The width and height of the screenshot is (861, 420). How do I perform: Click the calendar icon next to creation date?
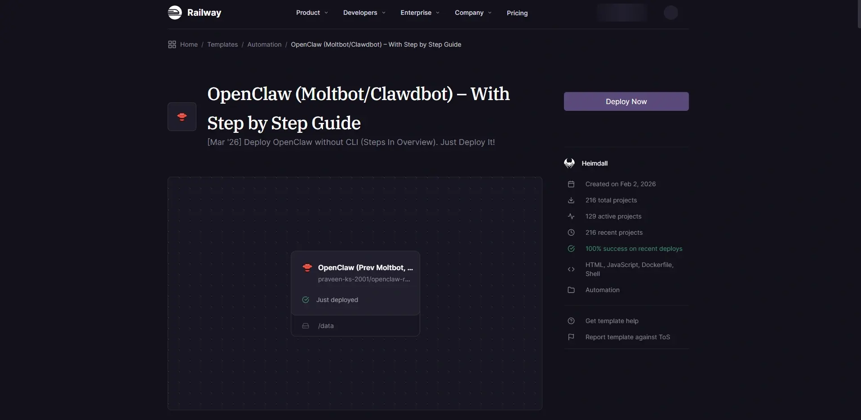tap(570, 184)
